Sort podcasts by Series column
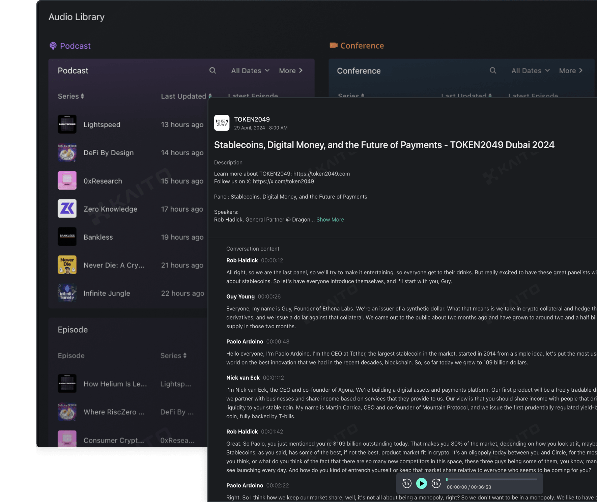Image resolution: width=597 pixels, height=502 pixels. (x=71, y=96)
